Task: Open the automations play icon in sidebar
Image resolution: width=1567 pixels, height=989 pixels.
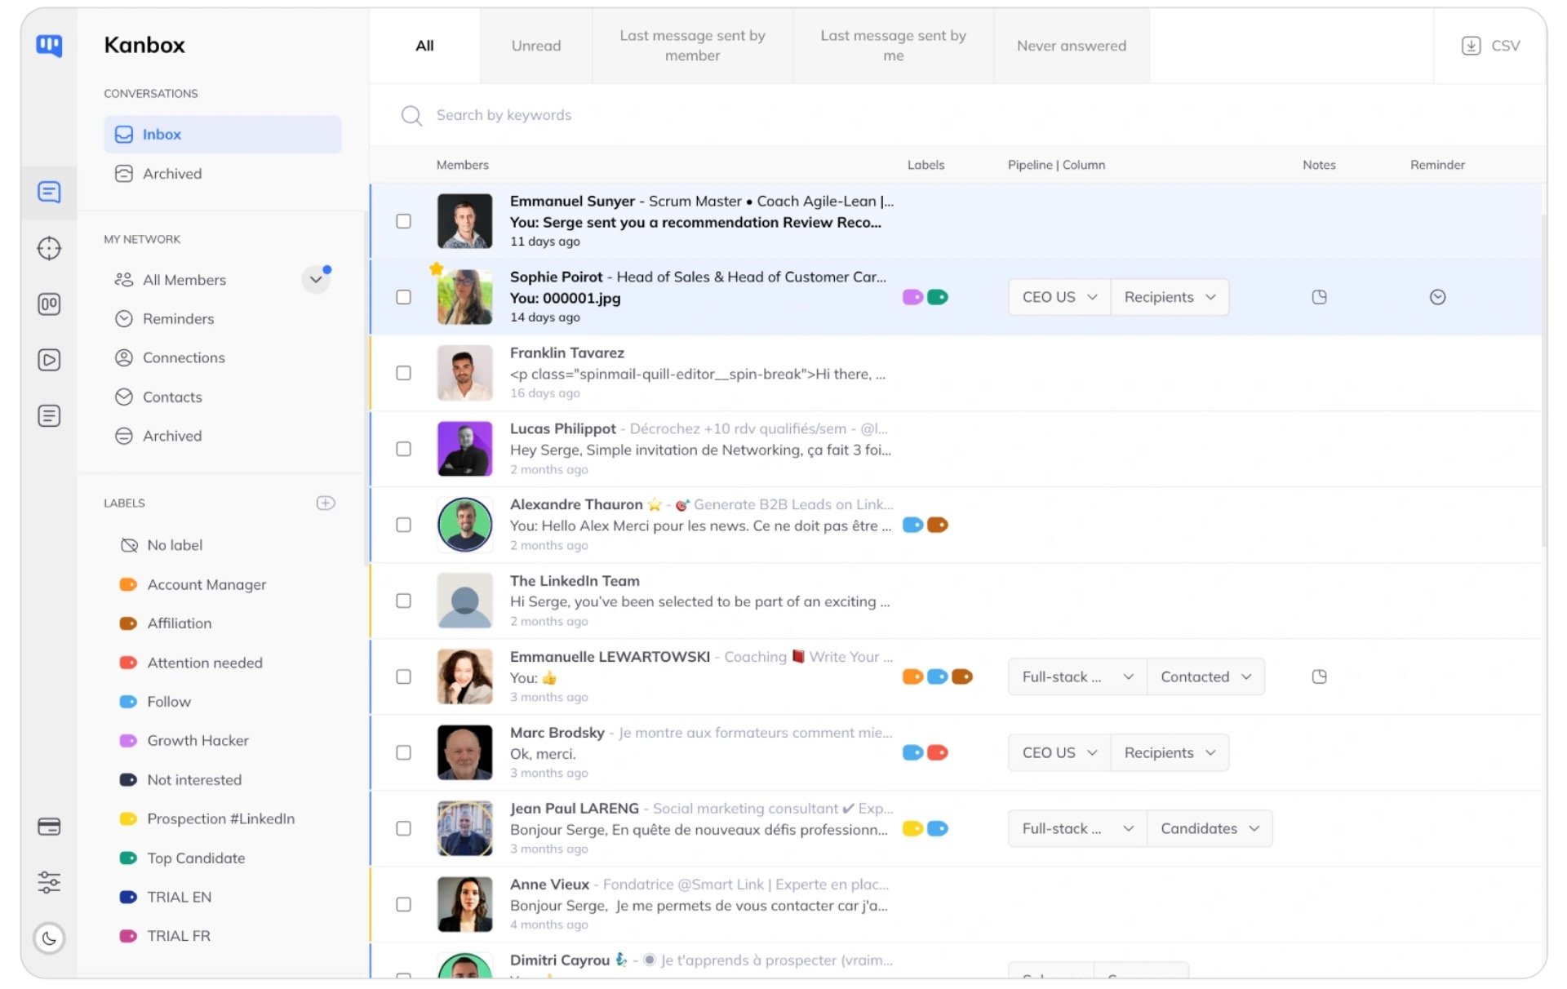Action: click(49, 359)
